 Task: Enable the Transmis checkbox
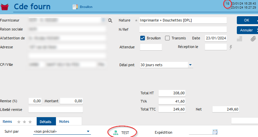pyautogui.click(x=167, y=38)
